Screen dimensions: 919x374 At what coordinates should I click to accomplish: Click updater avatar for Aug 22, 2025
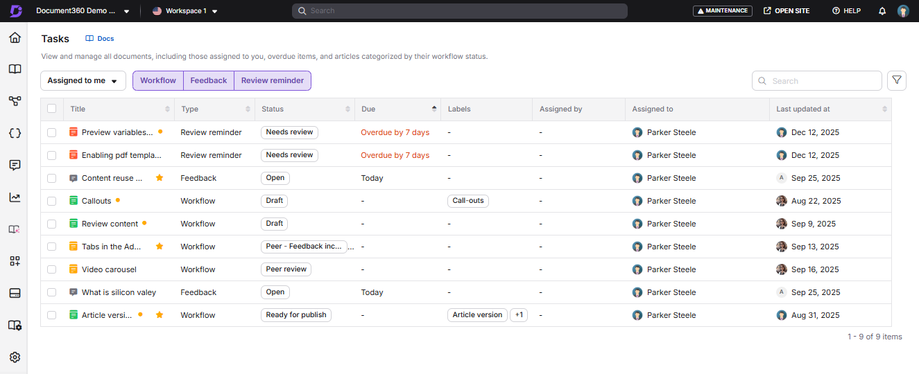[x=782, y=201]
